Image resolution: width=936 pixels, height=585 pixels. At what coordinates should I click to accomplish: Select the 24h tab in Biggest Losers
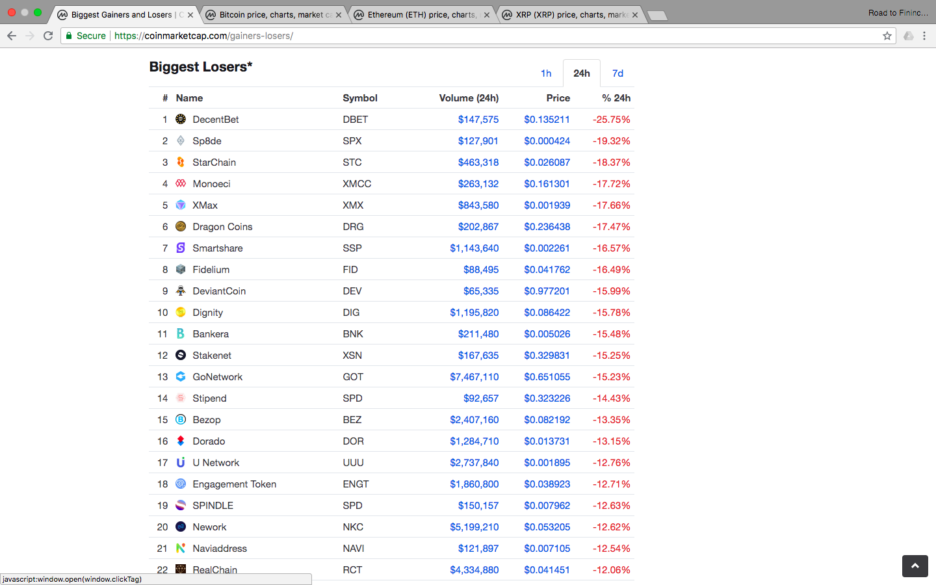point(582,73)
